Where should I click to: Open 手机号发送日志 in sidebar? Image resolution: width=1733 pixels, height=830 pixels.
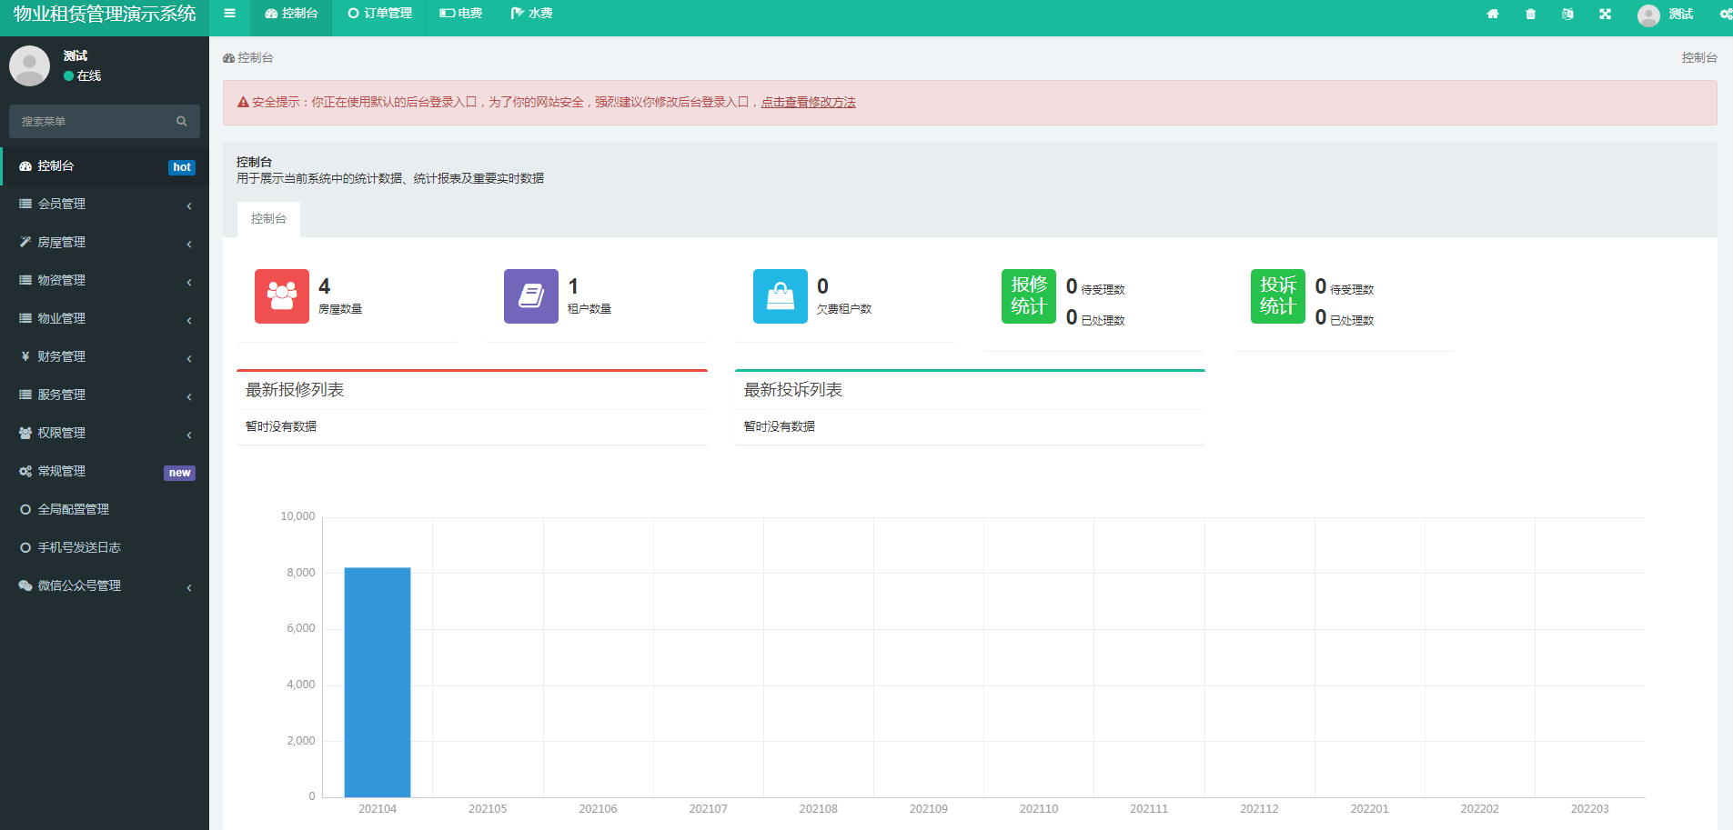click(79, 548)
